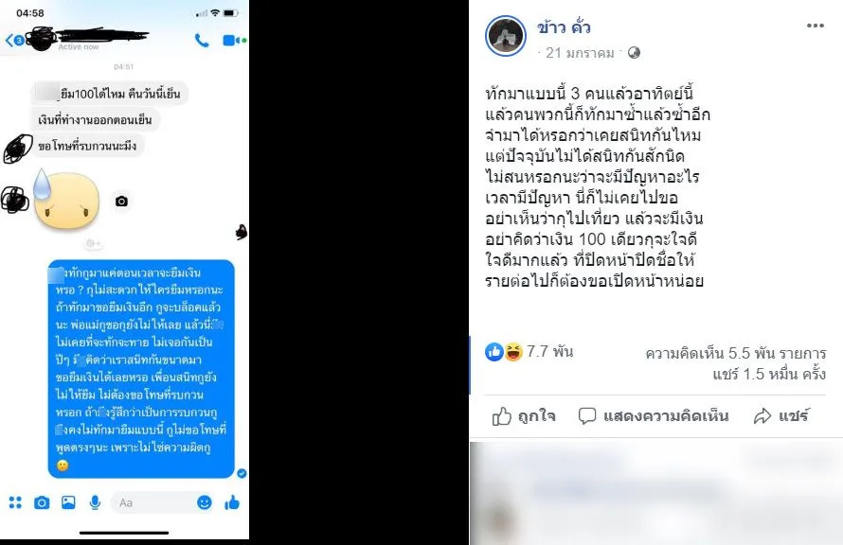This screenshot has height=545, width=843.
Task: Open the photo gallery icon
Action: click(68, 502)
